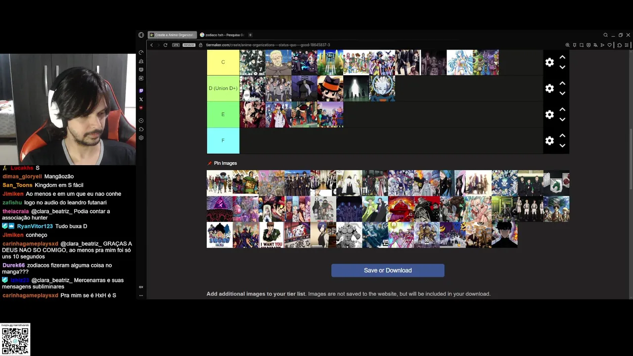Bookmark page with the heart icon

click(609, 45)
